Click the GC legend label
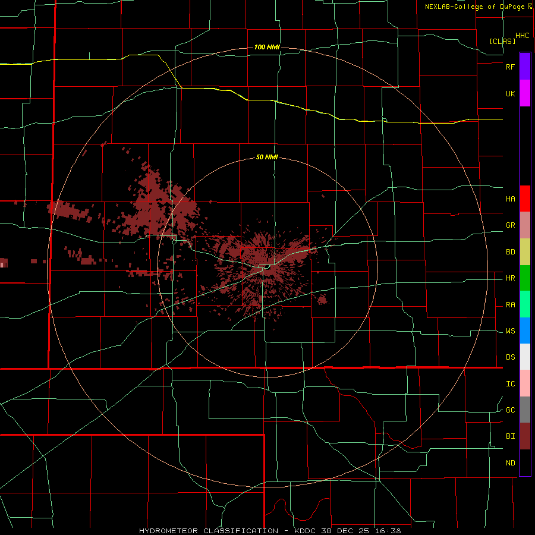This screenshot has height=535, width=535. [x=510, y=410]
